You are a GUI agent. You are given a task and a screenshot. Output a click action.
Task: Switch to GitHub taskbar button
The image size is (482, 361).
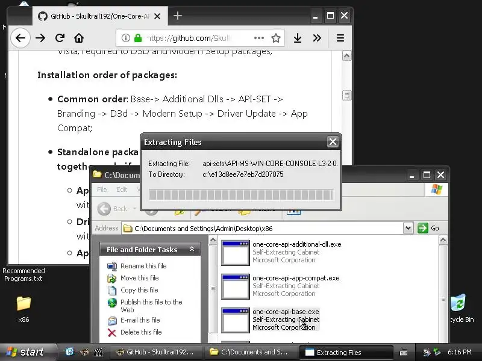click(x=156, y=352)
